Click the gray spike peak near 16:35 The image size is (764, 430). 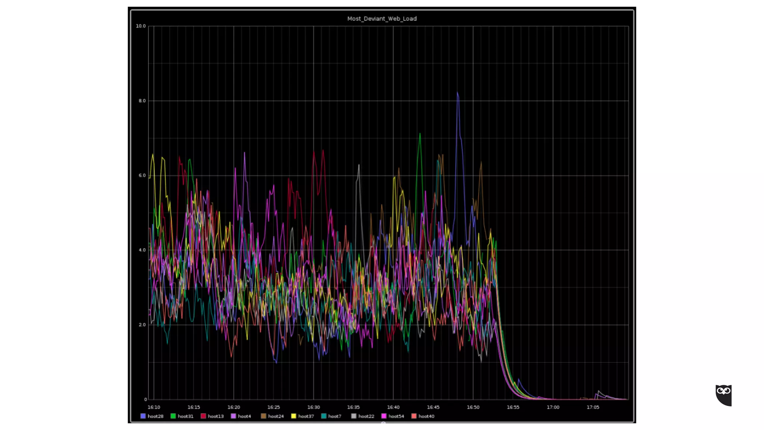[359, 165]
